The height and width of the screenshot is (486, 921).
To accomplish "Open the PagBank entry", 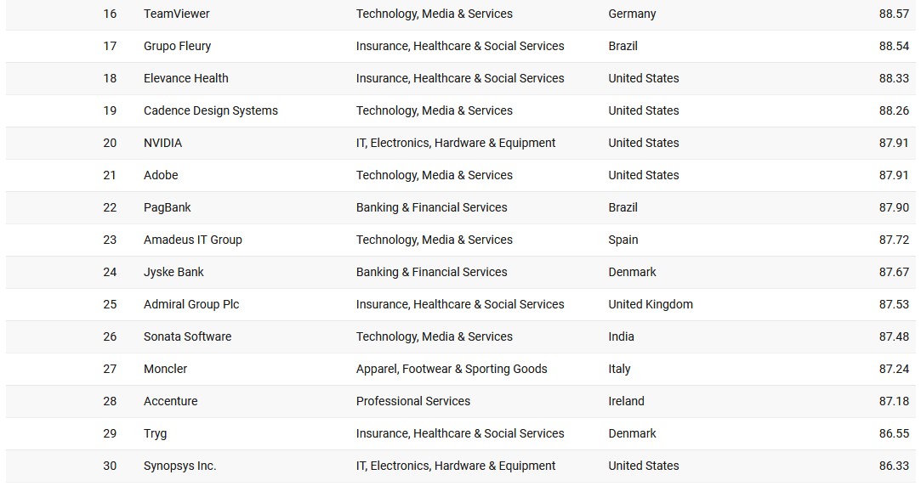I will 167,207.
